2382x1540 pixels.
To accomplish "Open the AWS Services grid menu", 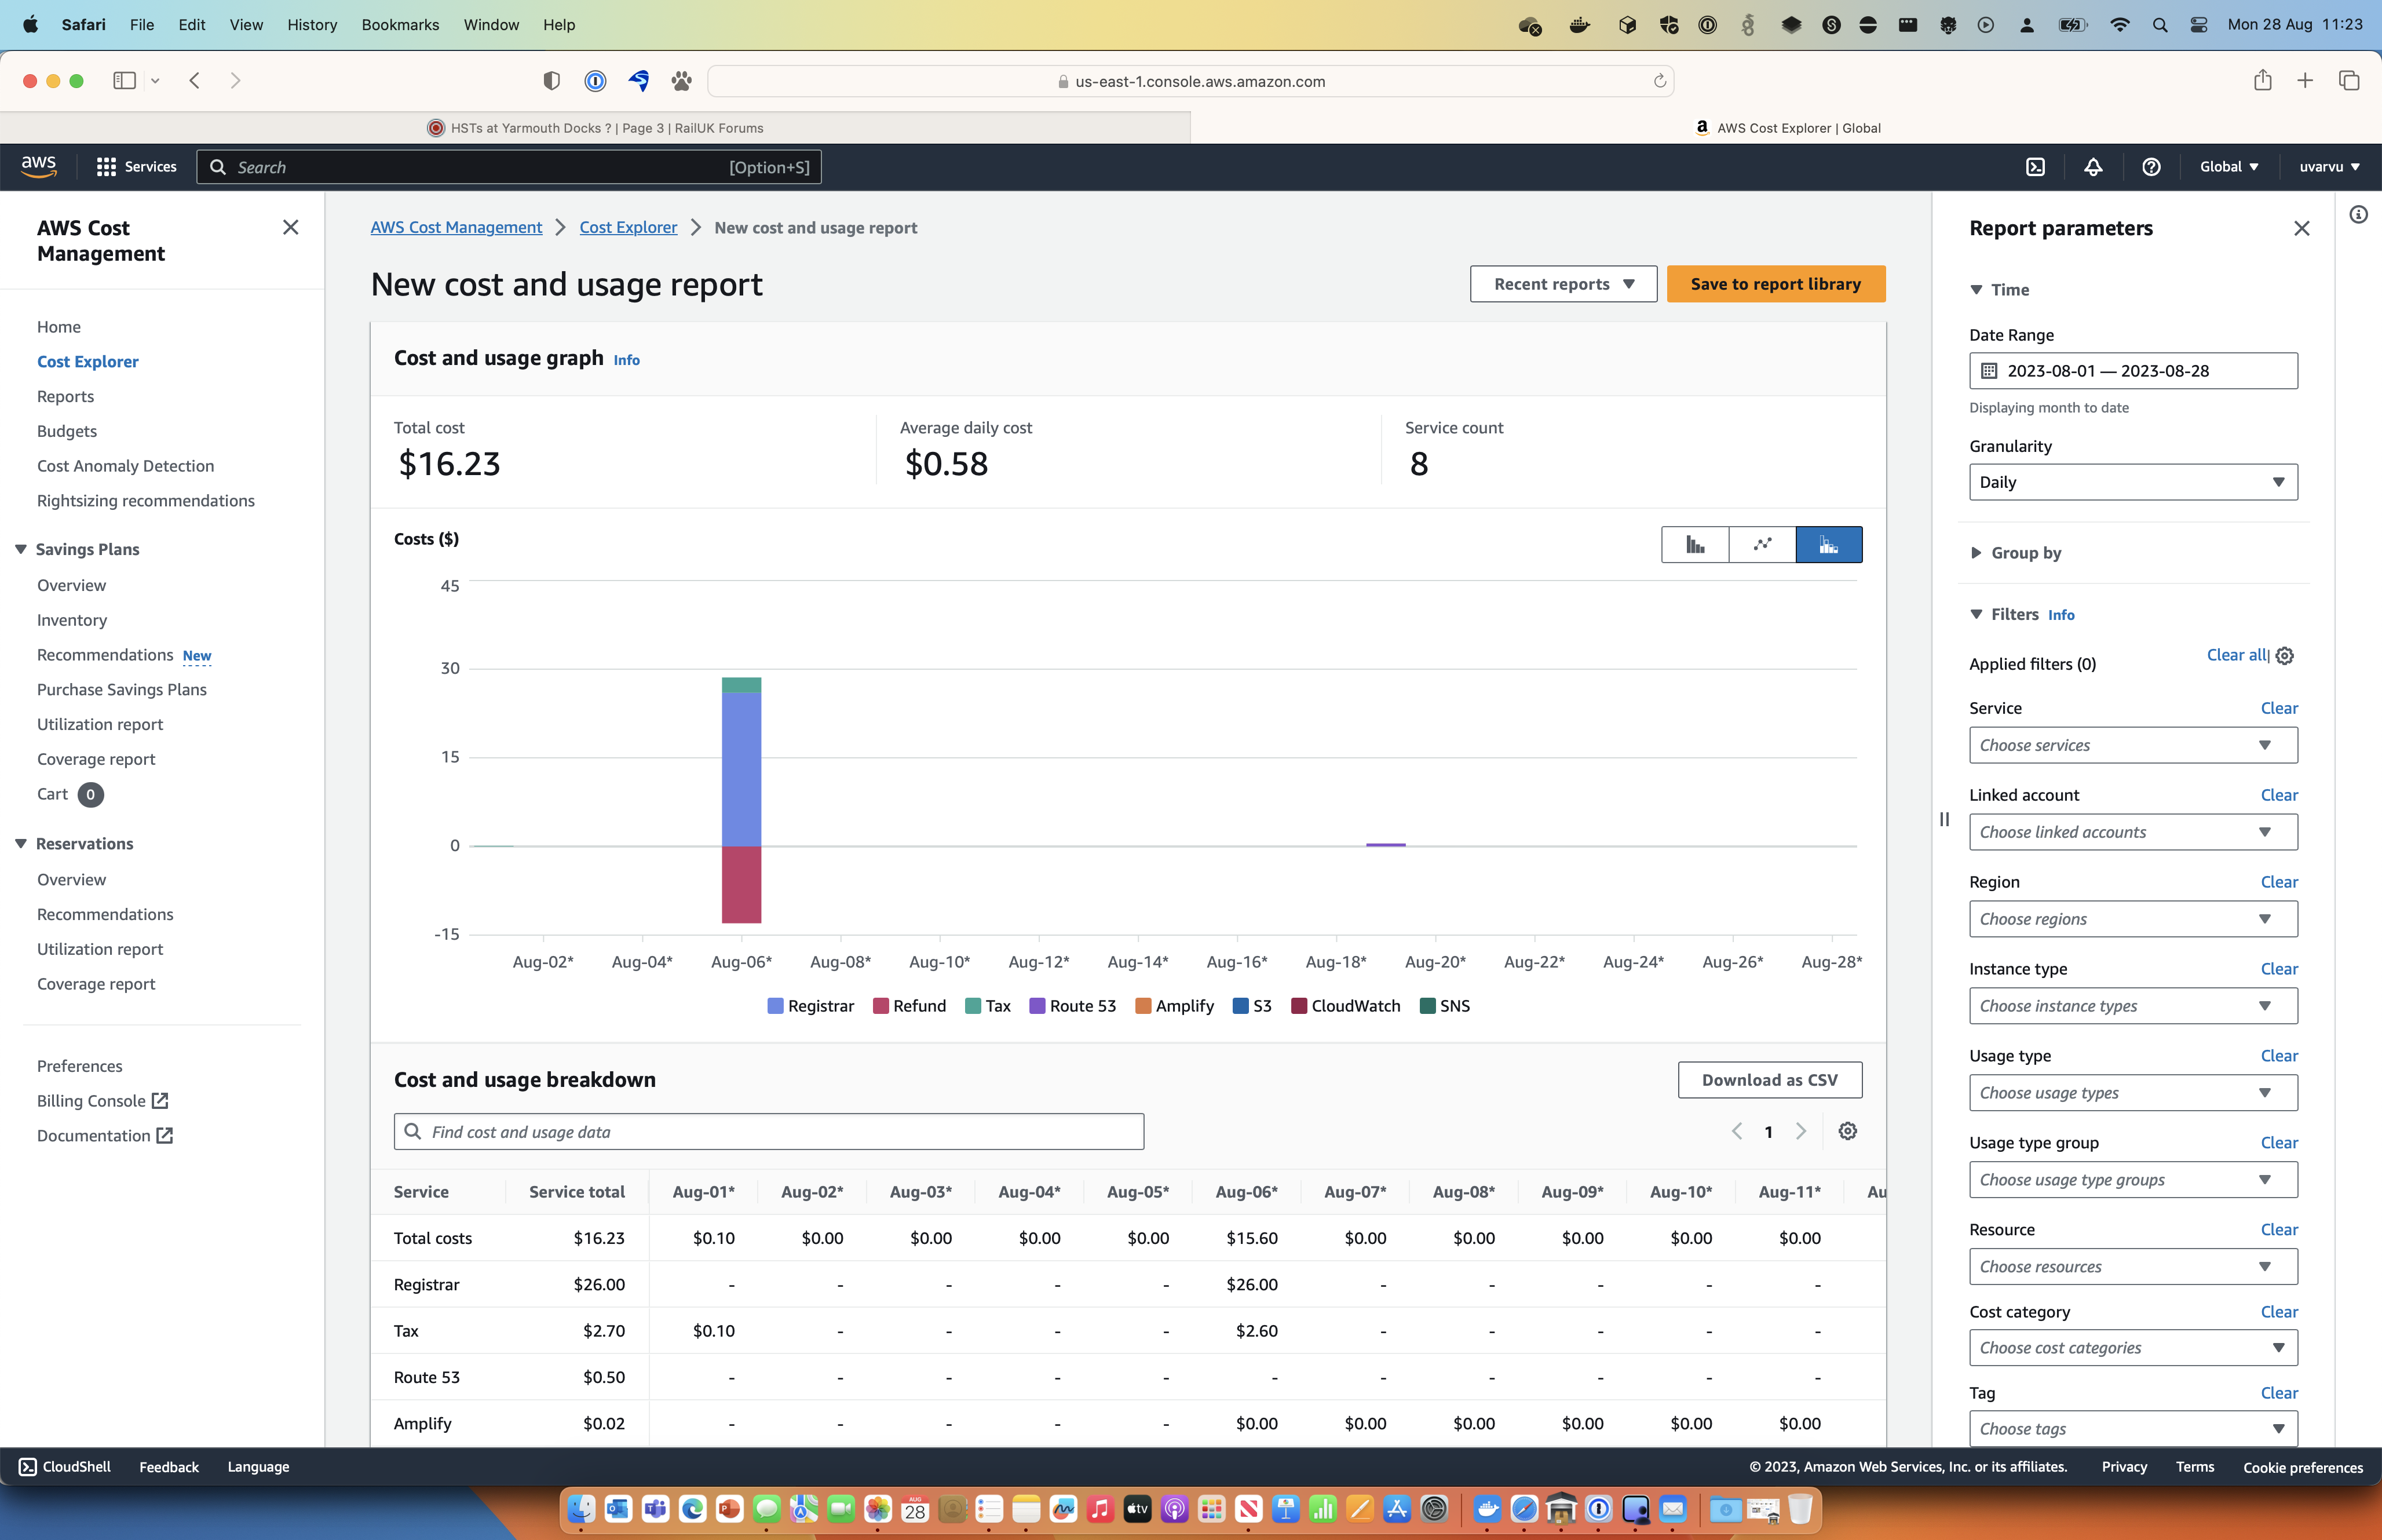I will pos(136,167).
